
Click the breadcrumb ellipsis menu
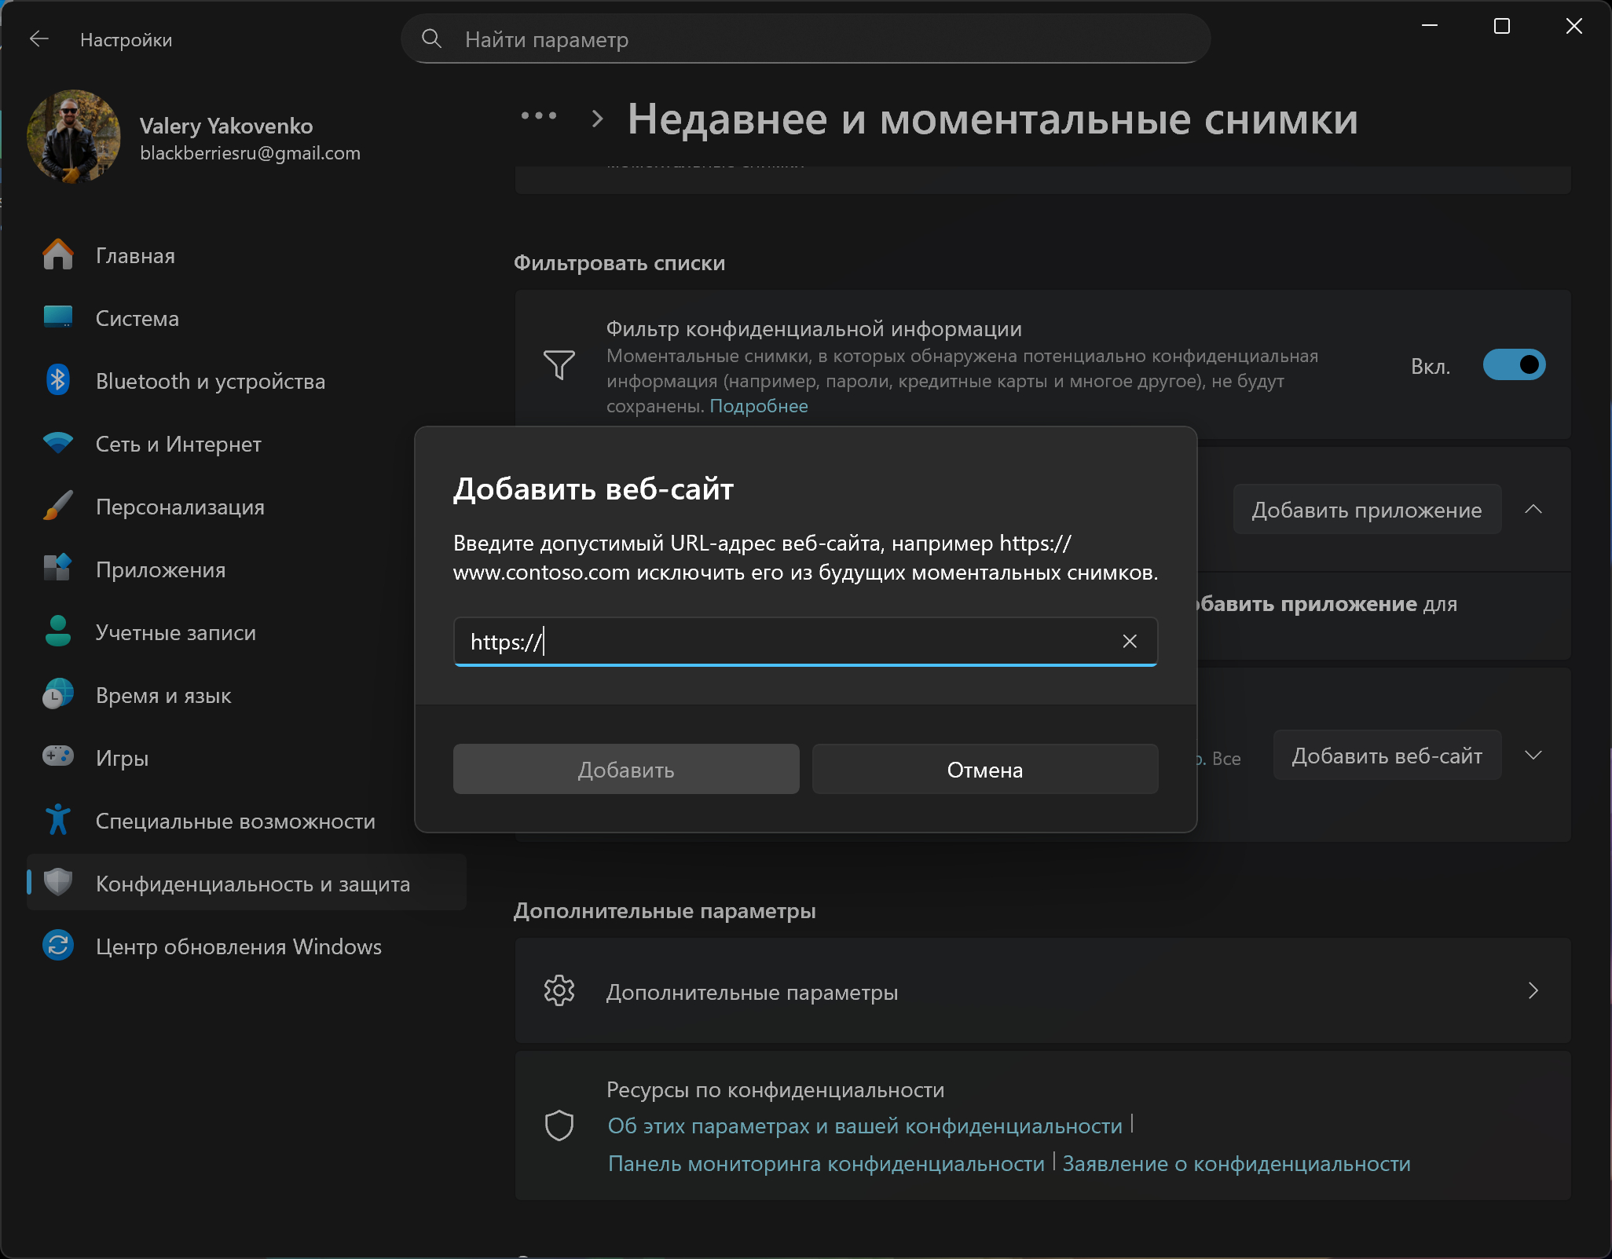[x=539, y=116]
